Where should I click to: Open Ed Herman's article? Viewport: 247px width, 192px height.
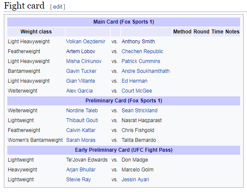coord(134,81)
